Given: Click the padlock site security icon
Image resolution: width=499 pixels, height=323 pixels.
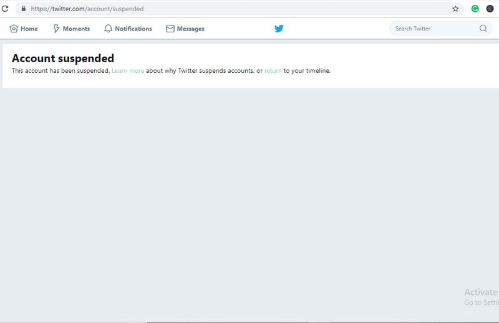Looking at the screenshot, I should tap(23, 9).
